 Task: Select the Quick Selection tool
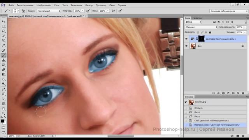(4, 36)
